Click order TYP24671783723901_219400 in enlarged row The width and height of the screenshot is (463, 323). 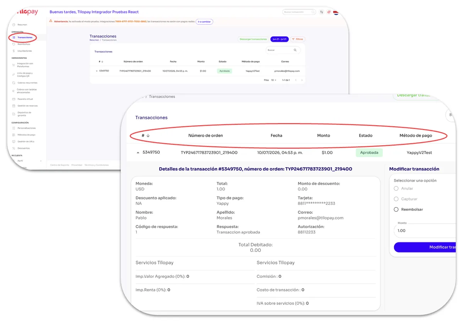coord(209,153)
